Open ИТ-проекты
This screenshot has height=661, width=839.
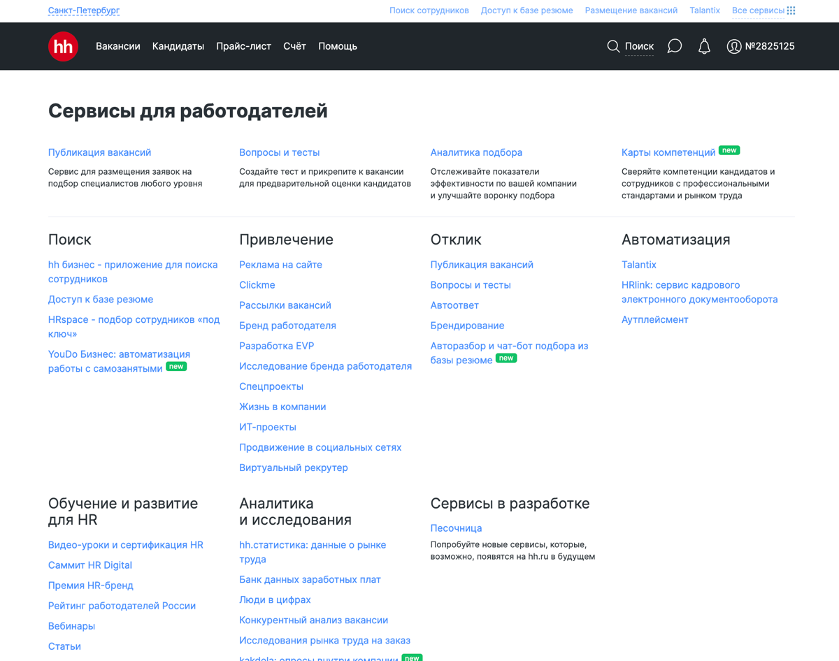click(x=268, y=427)
